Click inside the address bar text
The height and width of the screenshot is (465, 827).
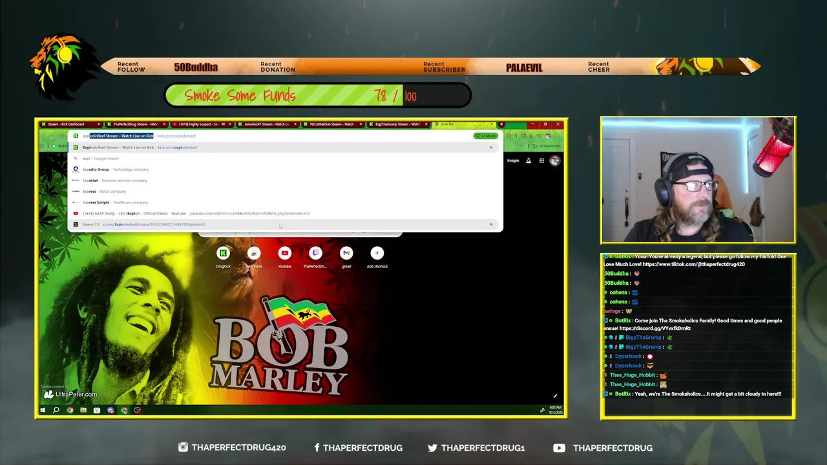point(139,136)
